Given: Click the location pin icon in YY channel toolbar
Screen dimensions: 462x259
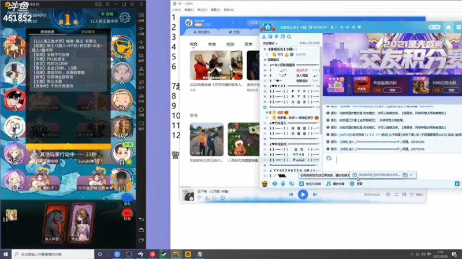Looking at the screenshot, I should 277,37.
